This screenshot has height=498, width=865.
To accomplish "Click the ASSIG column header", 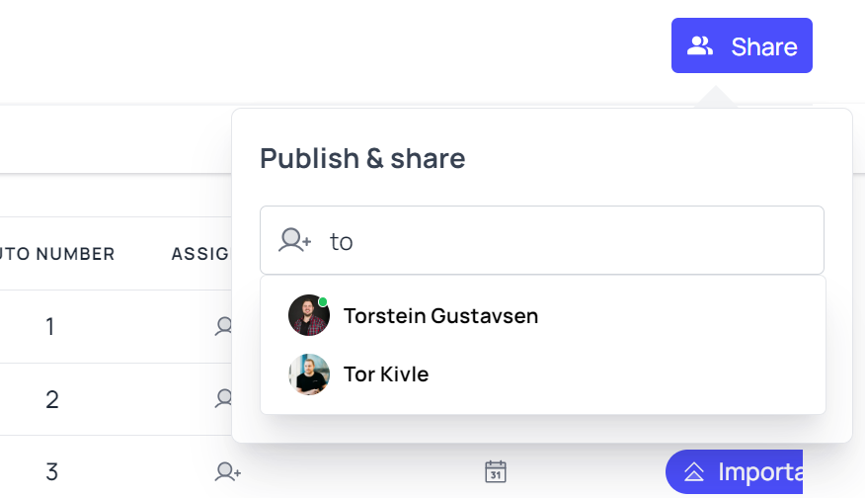I will pyautogui.click(x=199, y=254).
